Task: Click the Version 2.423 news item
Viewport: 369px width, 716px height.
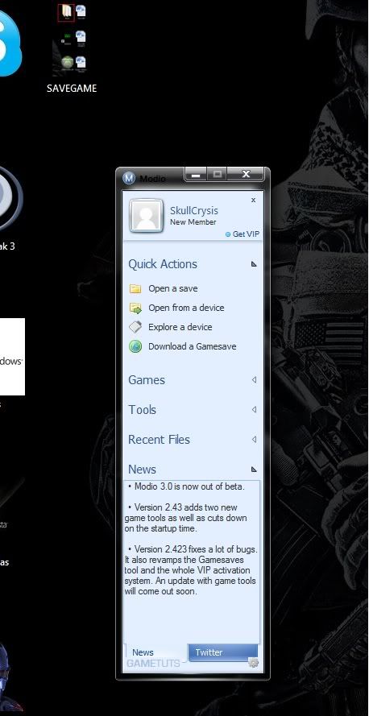Action: (191, 570)
